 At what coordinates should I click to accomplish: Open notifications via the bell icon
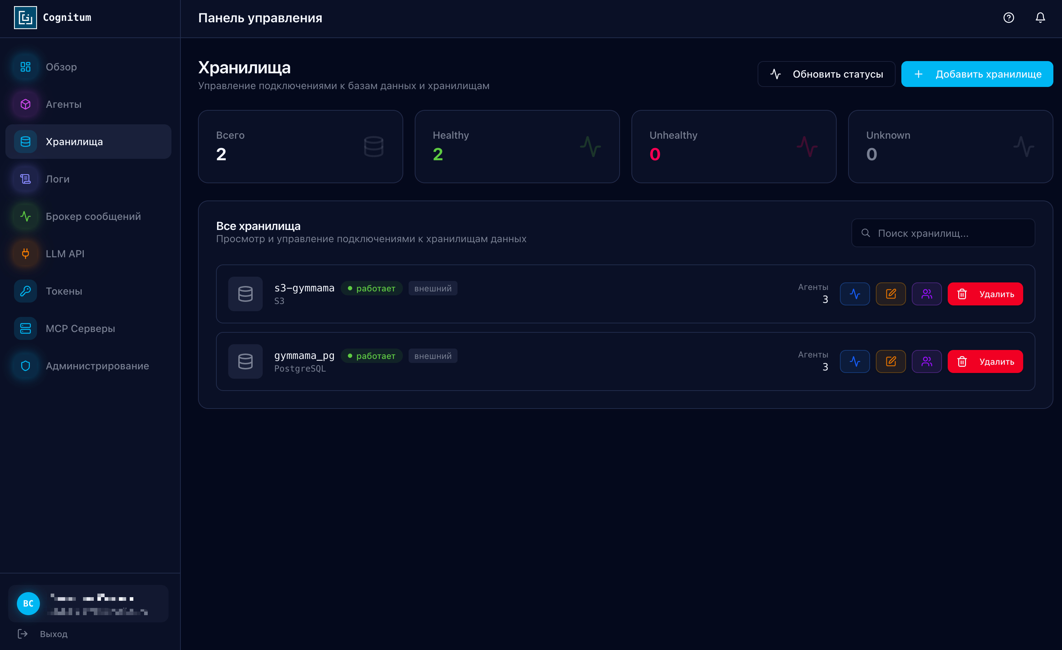click(1040, 18)
